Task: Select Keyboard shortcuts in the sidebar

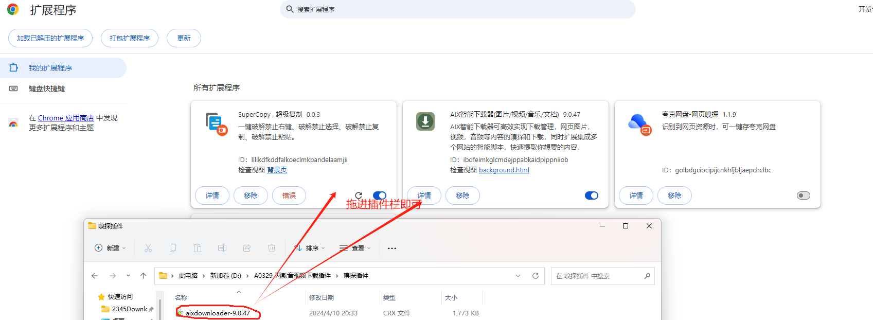Action: (x=63, y=88)
